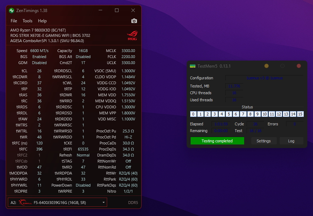Open the Log in TestMem5
This screenshot has width=313, height=216.
[x=291, y=141]
